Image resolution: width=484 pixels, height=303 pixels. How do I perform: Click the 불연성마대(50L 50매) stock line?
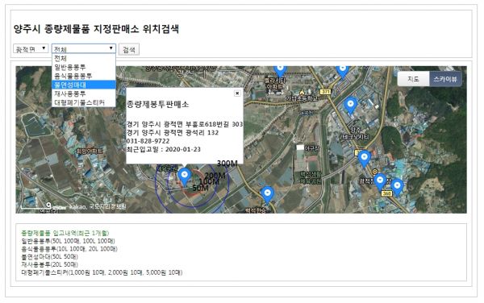point(49,256)
